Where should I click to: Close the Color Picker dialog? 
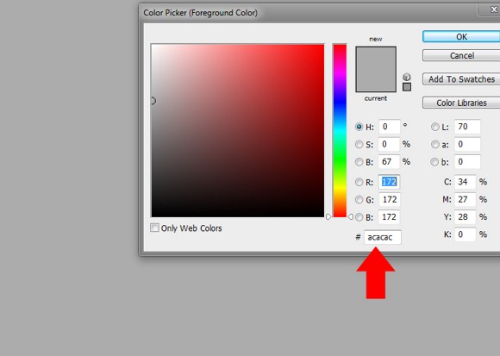click(x=494, y=9)
